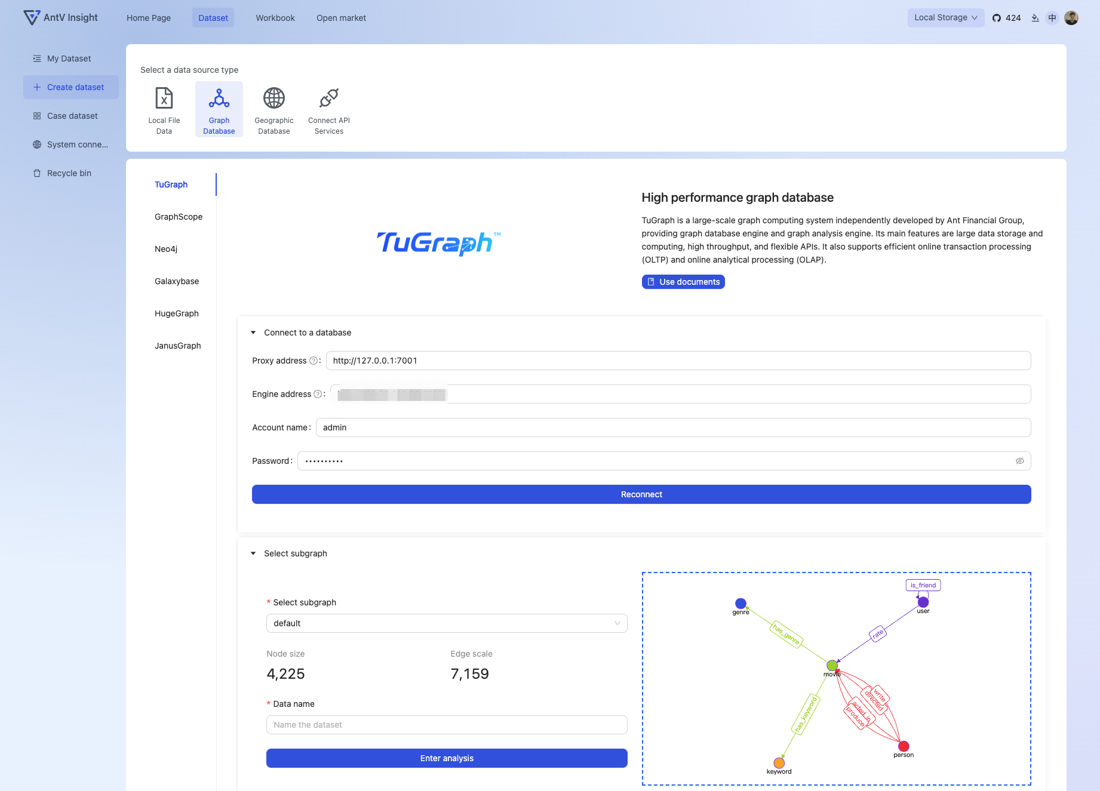
Task: Click the Enter analysis button
Action: click(447, 758)
